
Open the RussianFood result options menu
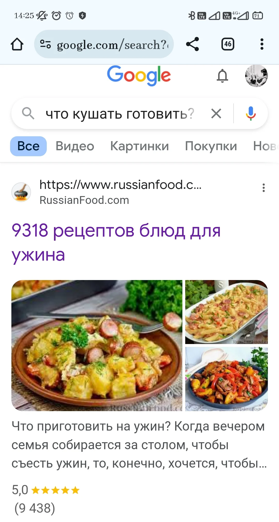[263, 188]
